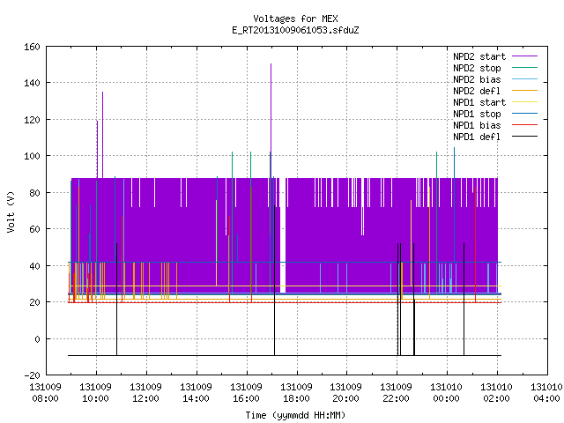
Task: Click the '131009 14:00' time tick label
Action: pyautogui.click(x=196, y=393)
